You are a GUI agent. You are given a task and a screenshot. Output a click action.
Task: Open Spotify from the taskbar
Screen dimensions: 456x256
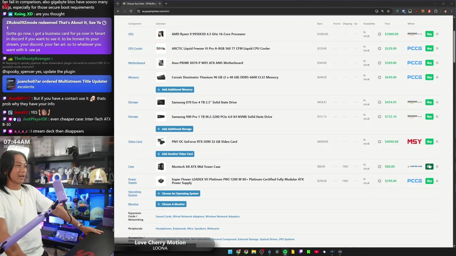[285, 252]
